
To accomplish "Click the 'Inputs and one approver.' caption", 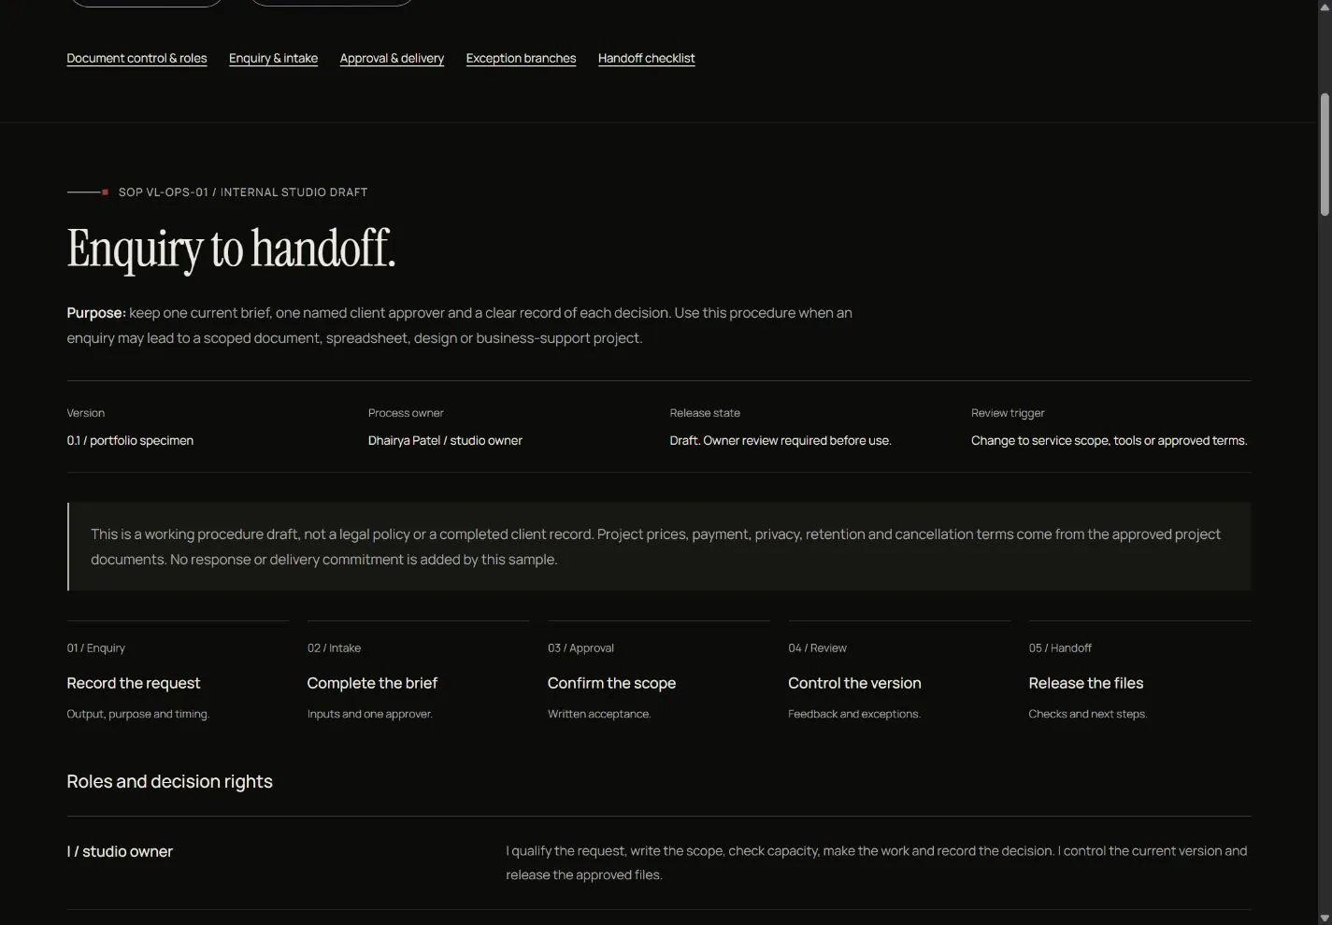I will pyautogui.click(x=370, y=714).
